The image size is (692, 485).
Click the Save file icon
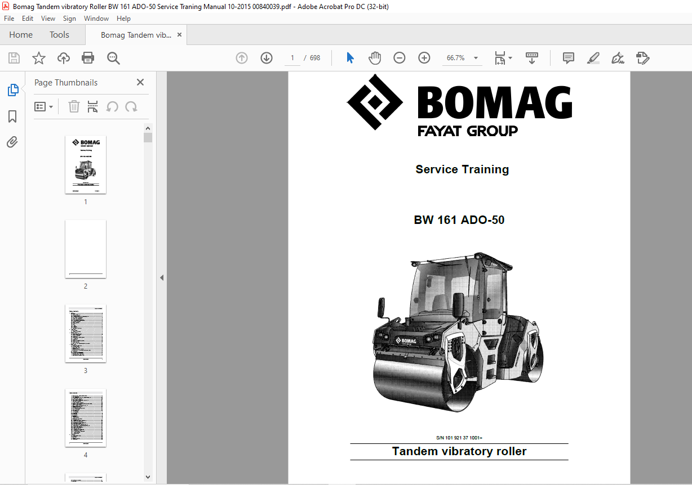[14, 58]
